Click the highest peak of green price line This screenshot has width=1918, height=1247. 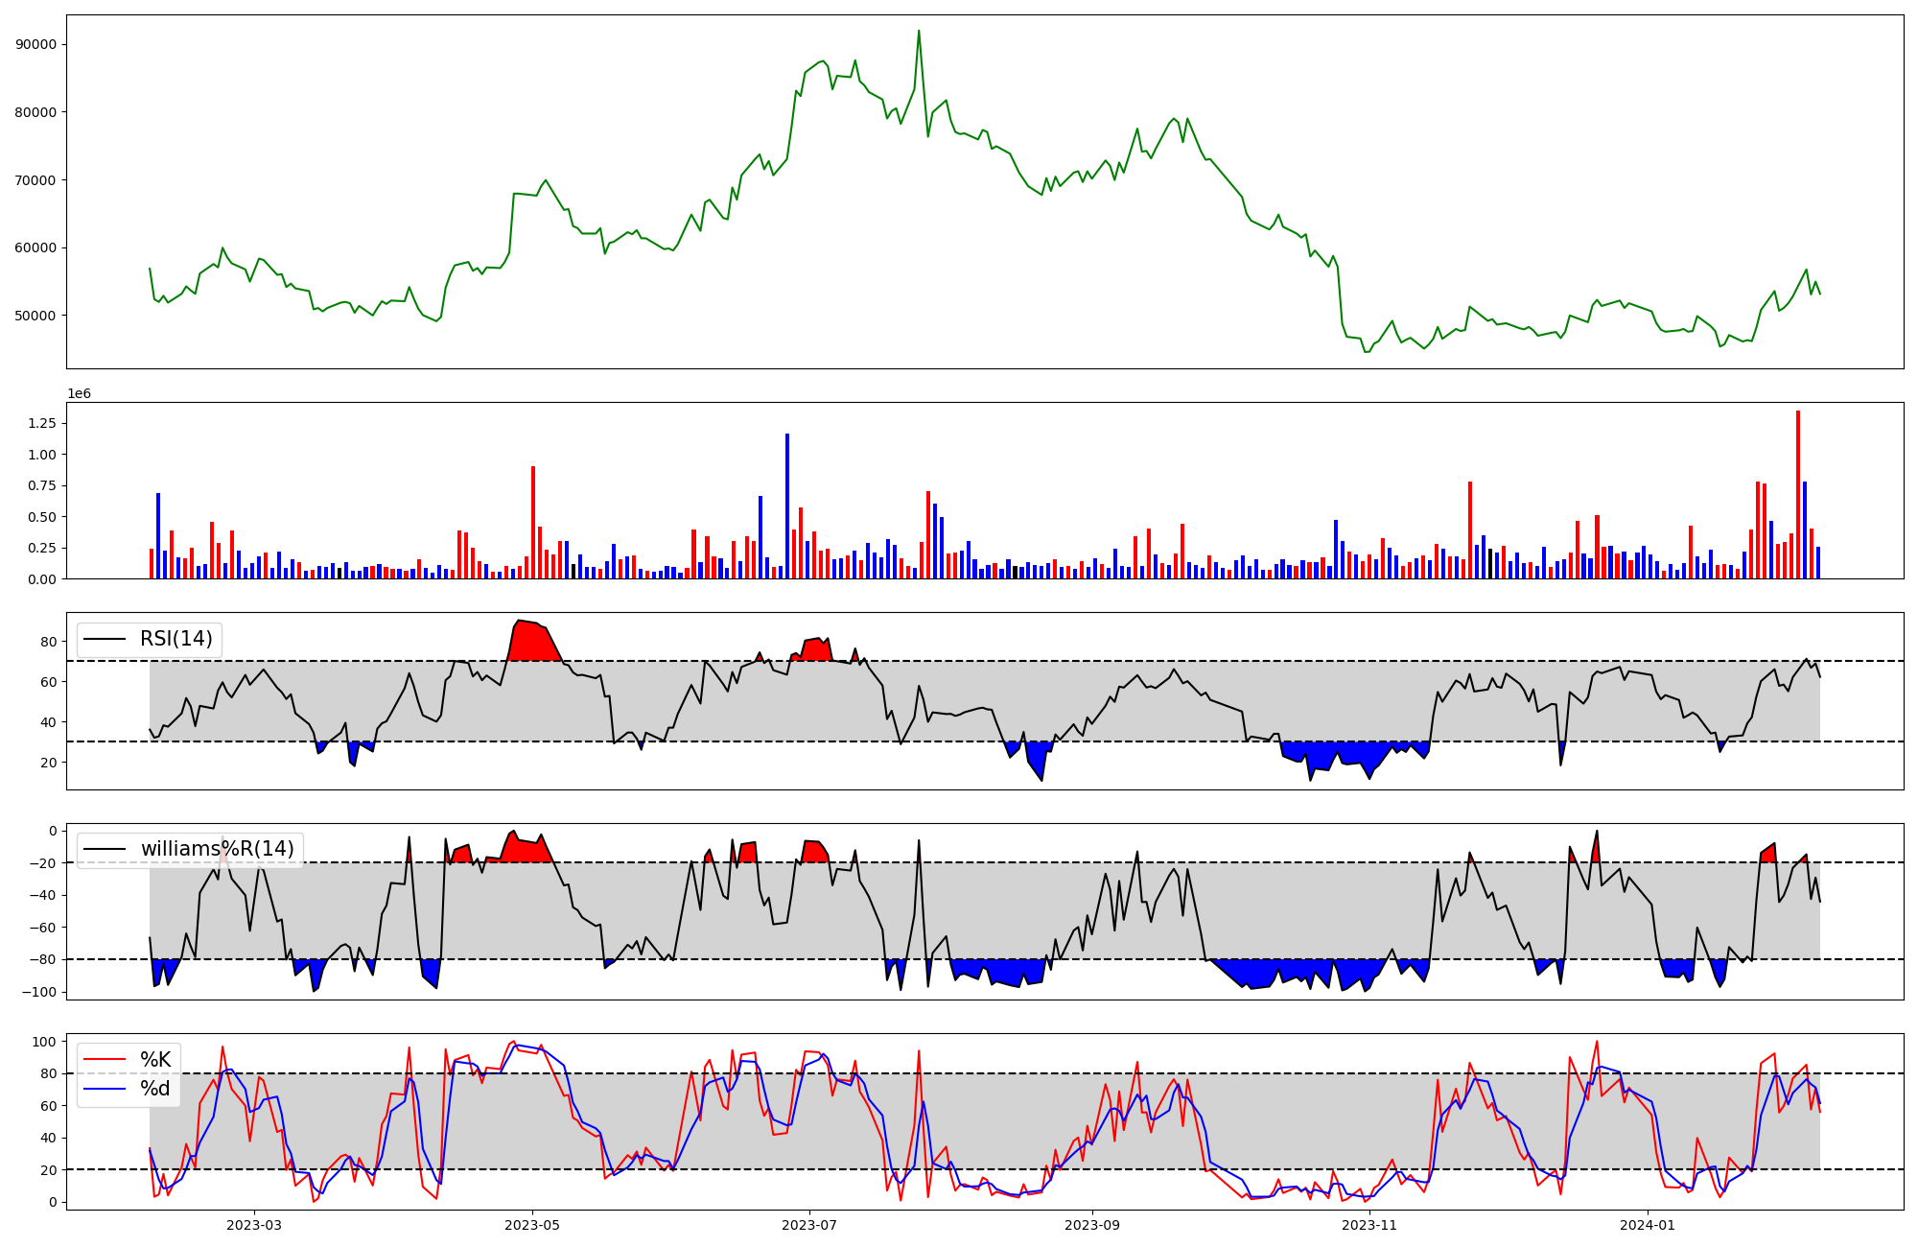click(919, 32)
